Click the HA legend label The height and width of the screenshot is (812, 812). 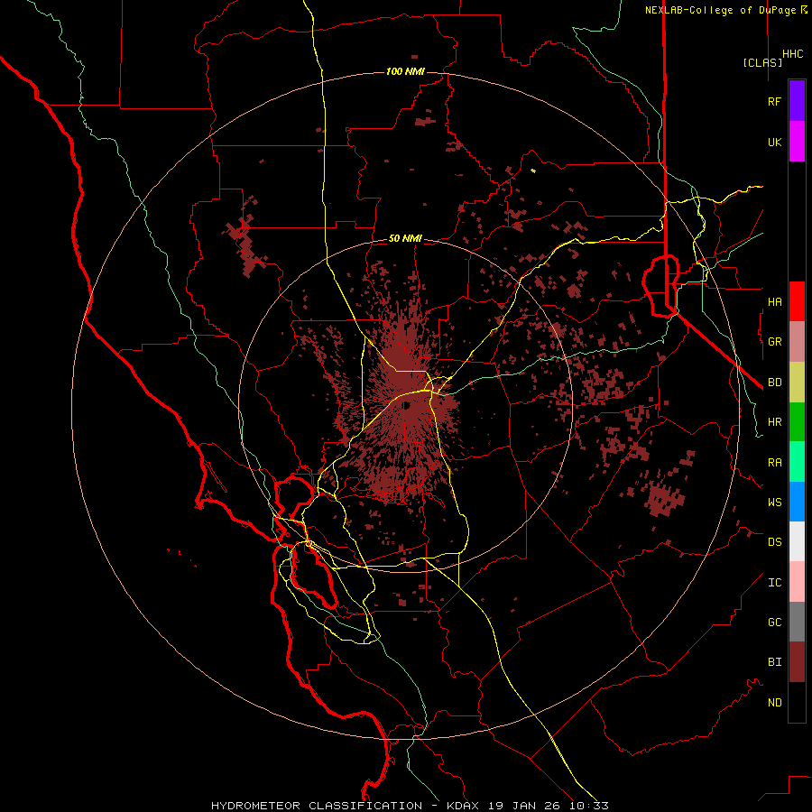(x=774, y=301)
